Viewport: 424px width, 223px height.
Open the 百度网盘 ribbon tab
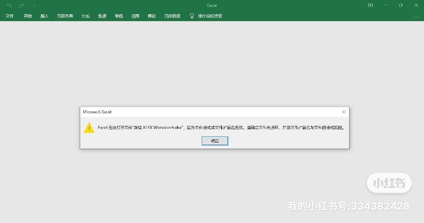pyautogui.click(x=172, y=16)
